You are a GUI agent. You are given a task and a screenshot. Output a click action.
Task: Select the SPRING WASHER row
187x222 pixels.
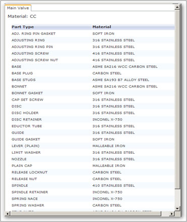93,205
